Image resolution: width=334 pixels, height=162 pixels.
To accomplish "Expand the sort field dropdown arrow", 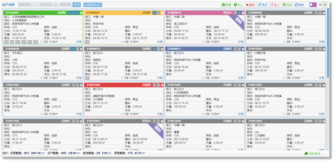I will click(x=100, y=5).
